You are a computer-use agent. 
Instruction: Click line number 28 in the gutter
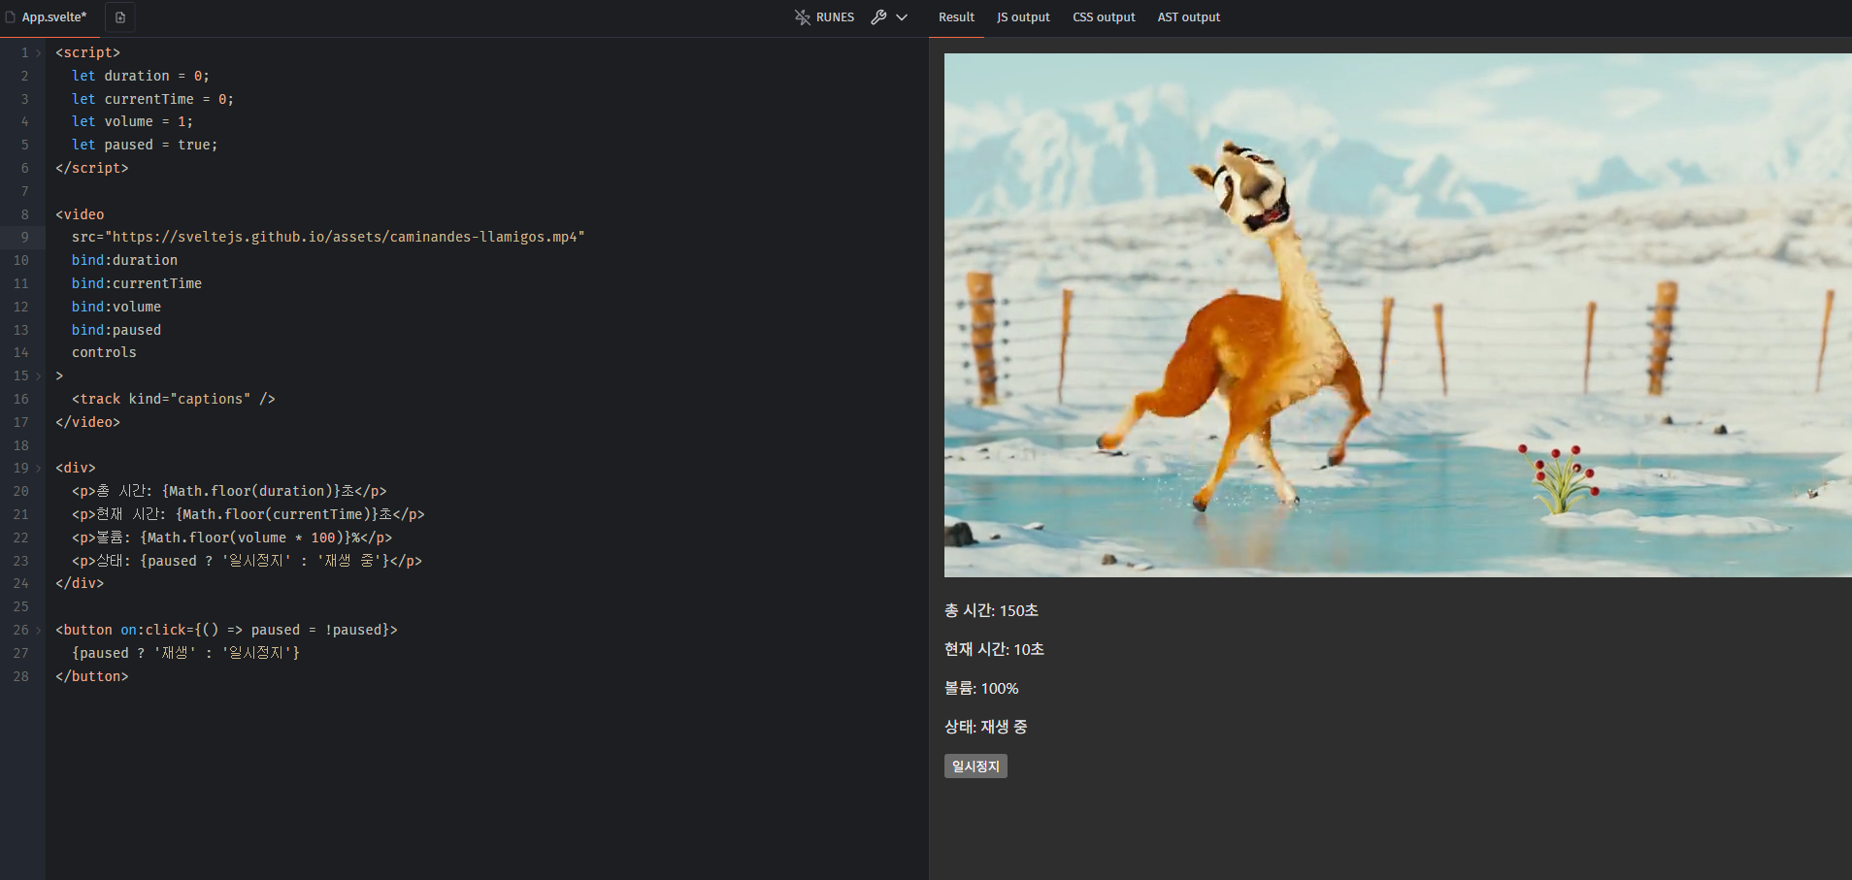20,676
